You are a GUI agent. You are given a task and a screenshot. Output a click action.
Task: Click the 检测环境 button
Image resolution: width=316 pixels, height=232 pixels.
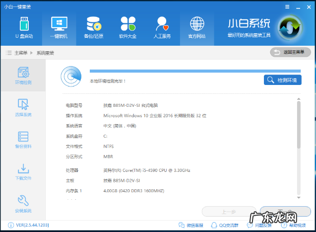pos(283,80)
